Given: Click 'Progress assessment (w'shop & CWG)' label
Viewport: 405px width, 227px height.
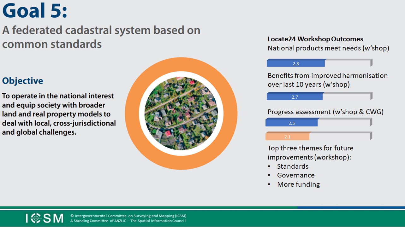Looking at the screenshot, I should 325,112.
